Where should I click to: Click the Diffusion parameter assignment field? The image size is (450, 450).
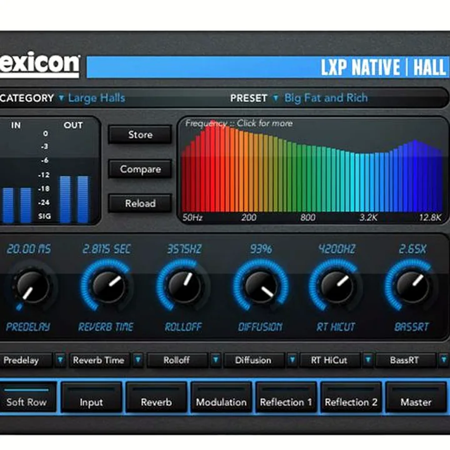coord(254,360)
